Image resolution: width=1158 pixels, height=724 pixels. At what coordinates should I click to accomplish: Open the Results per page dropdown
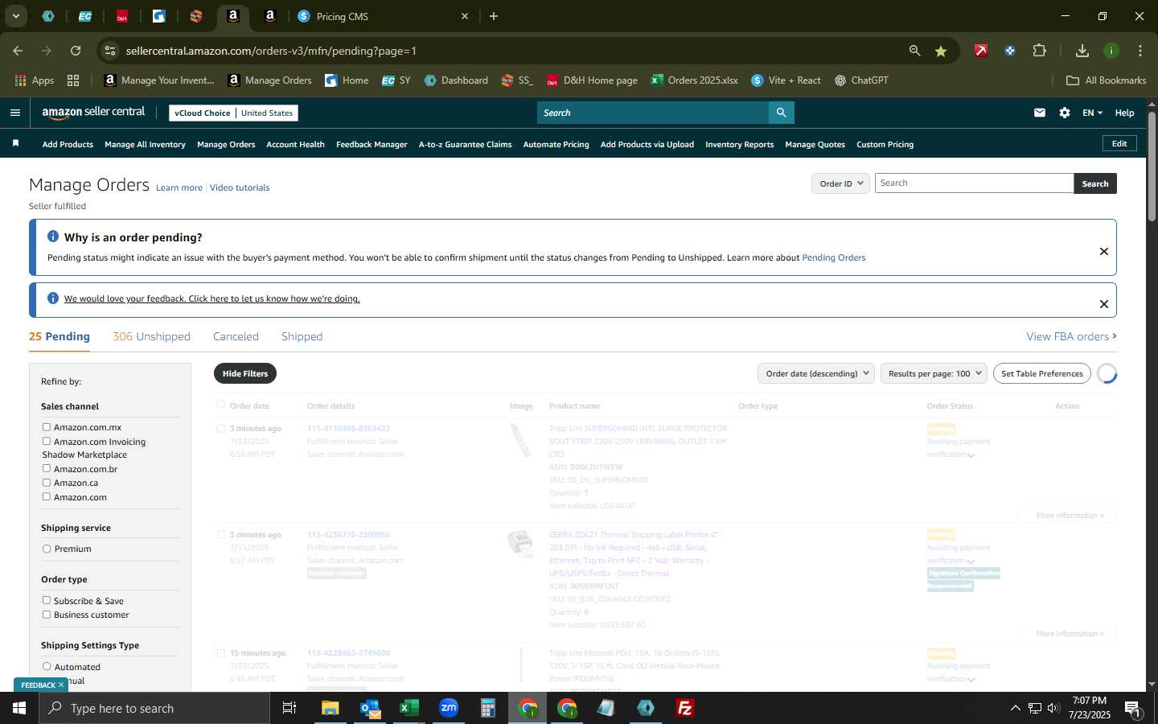coord(934,373)
